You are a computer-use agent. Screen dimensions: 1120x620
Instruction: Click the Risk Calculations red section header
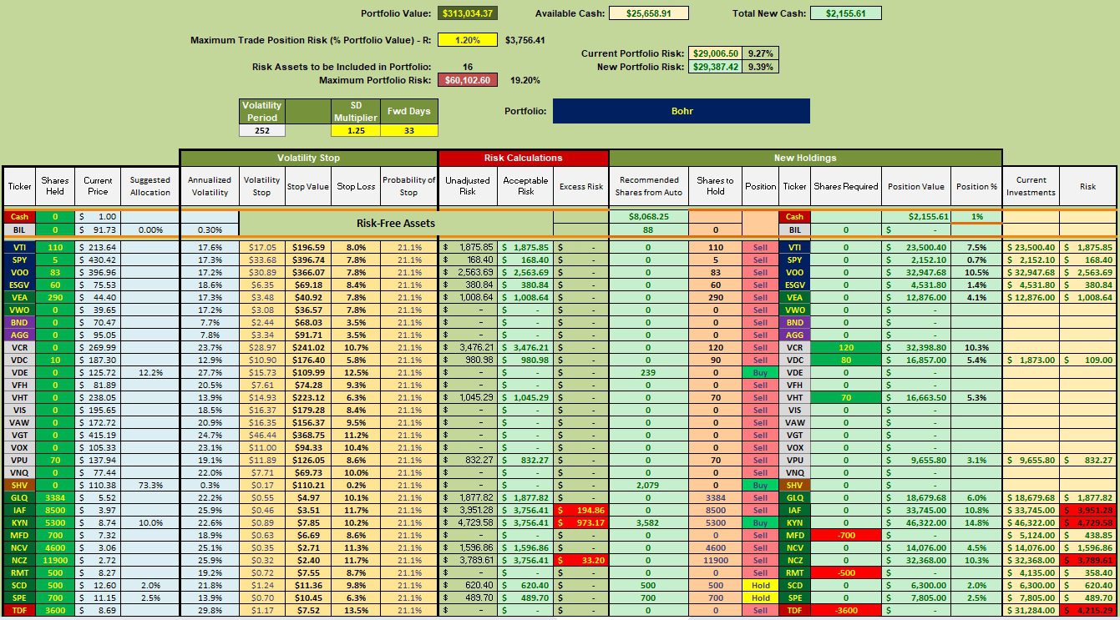tap(524, 158)
